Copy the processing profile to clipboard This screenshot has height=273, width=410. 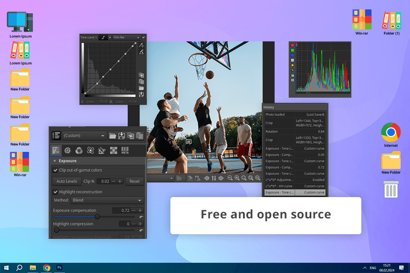click(x=131, y=136)
